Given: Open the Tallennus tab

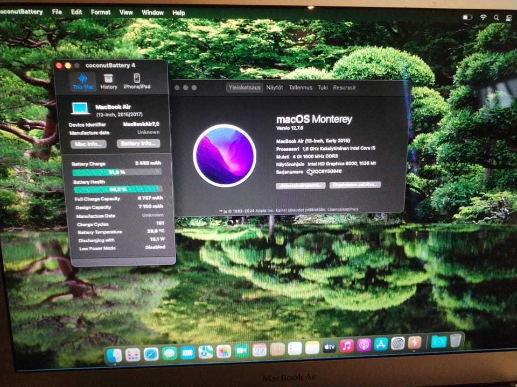Looking at the screenshot, I should (301, 88).
